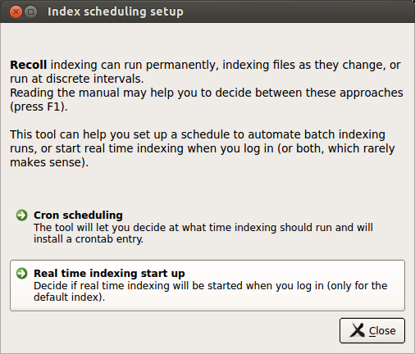Click the red window close icon
Viewport: 415px width, 354px height.
click(16, 11)
